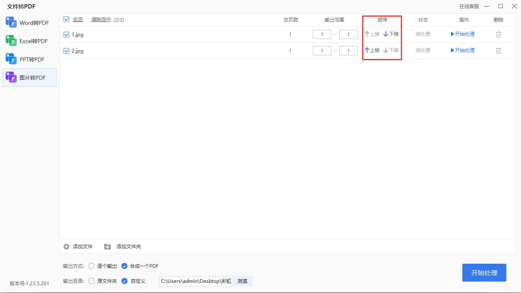The height and width of the screenshot is (293, 521).
Task: Uncheck the 2.jpg checkbox
Action: 66,50
